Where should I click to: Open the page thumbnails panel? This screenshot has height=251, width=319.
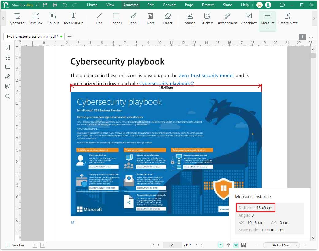pyautogui.click(x=8, y=57)
